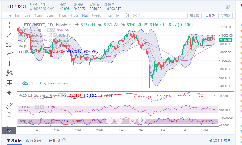Image resolution: width=242 pixels, height=145 pixels.
Task: Move chart left with arrow button
Action: pyautogui.click(x=132, y=120)
